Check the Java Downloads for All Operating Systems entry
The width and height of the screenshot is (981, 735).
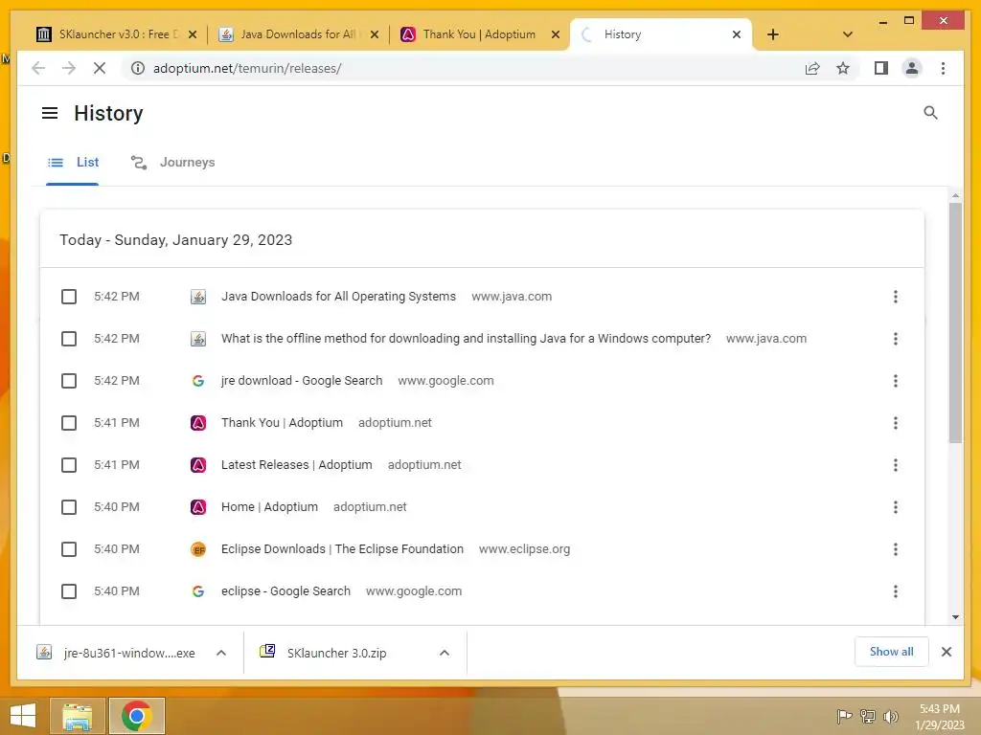click(x=69, y=297)
